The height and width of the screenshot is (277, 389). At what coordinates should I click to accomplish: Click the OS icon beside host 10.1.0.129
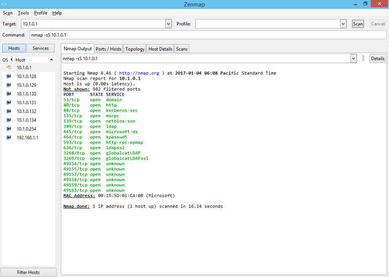point(9,85)
